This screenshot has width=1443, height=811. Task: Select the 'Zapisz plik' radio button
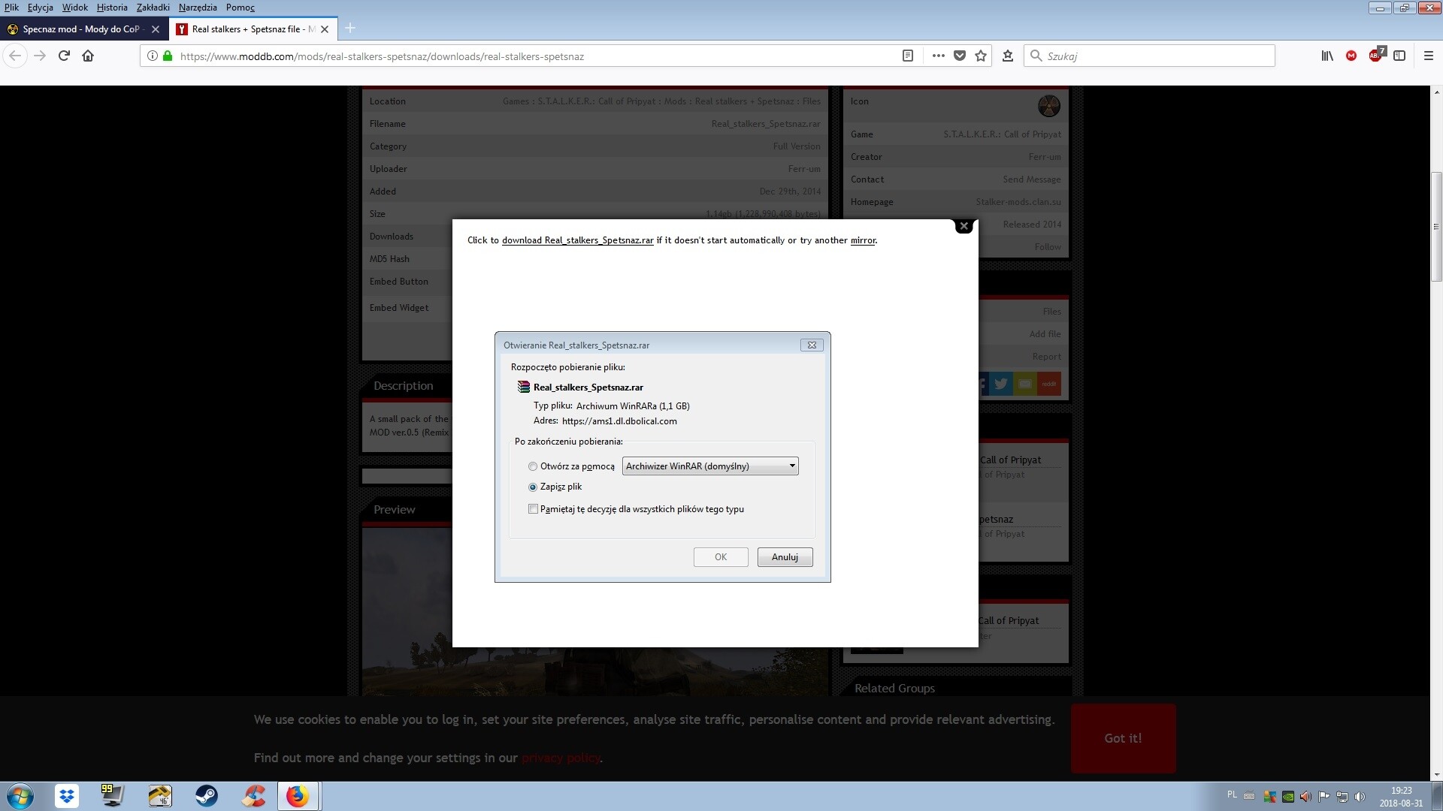533,487
